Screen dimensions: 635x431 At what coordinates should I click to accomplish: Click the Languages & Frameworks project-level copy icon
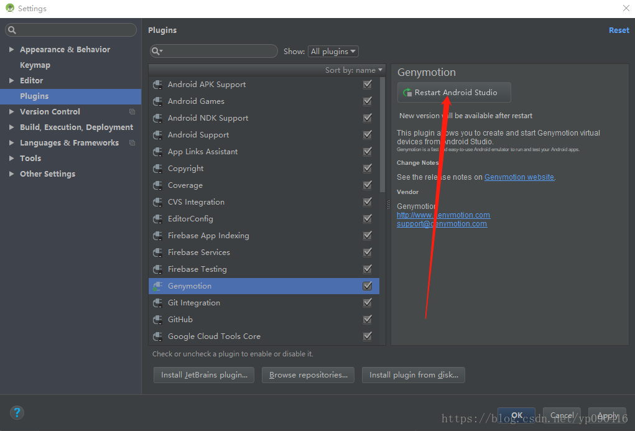pyautogui.click(x=132, y=142)
